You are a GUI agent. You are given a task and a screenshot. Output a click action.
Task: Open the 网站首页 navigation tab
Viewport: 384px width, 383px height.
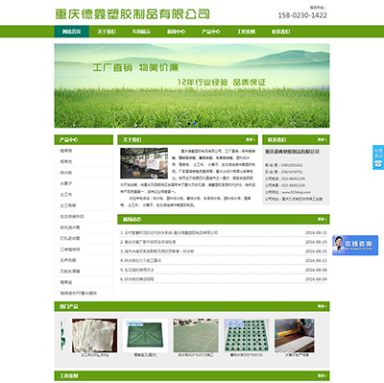71,32
